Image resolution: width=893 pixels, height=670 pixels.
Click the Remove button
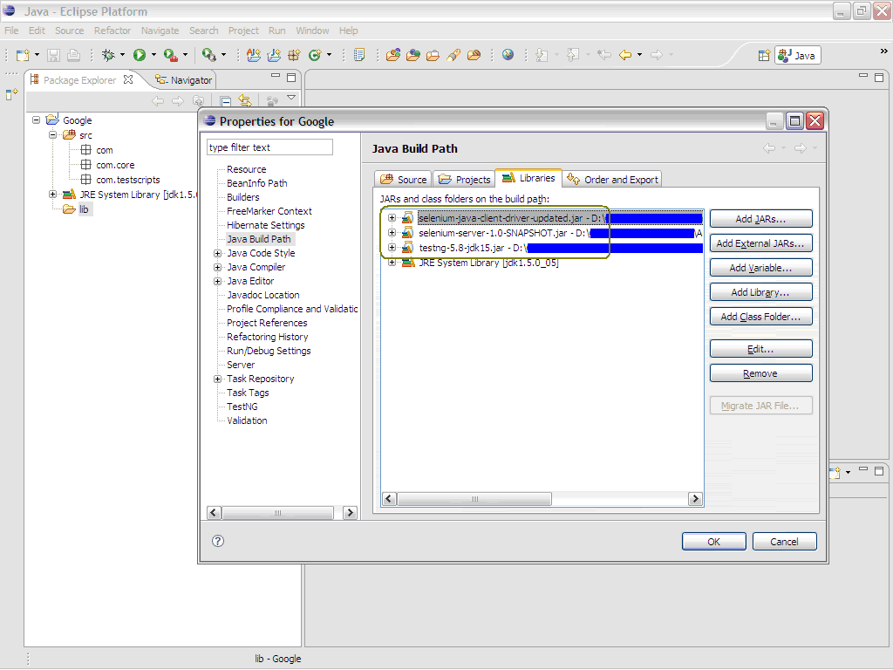[x=760, y=373]
